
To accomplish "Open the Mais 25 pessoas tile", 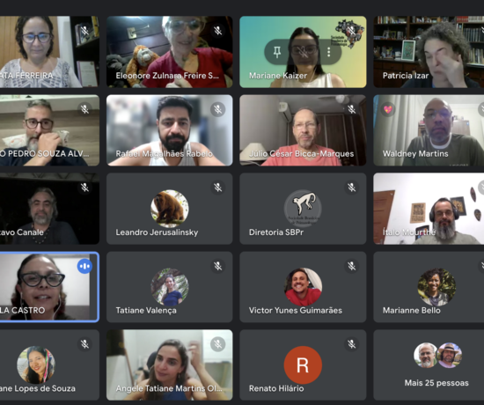I will (429, 364).
